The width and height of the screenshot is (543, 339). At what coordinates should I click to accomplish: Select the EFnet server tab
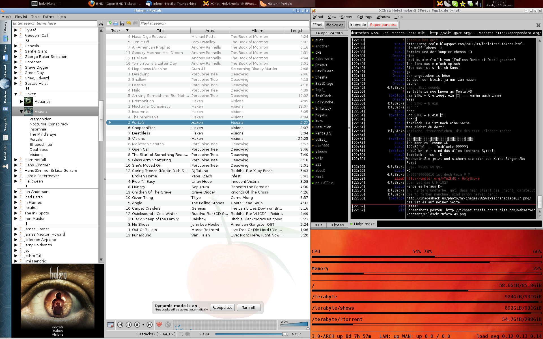317,25
